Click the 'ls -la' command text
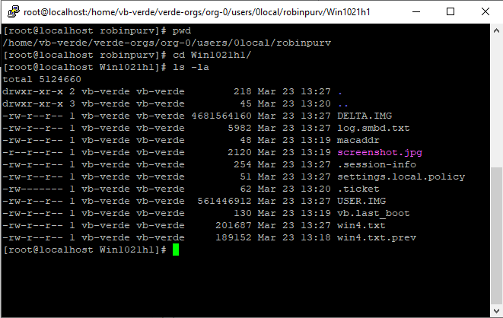Viewport: 503px width, 318px height. tap(191, 67)
